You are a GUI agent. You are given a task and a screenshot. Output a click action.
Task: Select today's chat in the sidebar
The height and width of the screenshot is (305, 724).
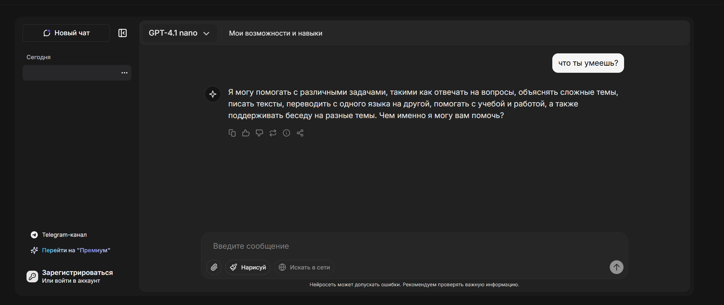[71, 73]
